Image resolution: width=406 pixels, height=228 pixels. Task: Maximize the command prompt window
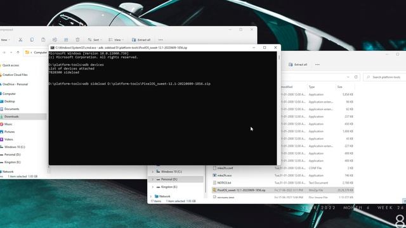click(x=265, y=47)
